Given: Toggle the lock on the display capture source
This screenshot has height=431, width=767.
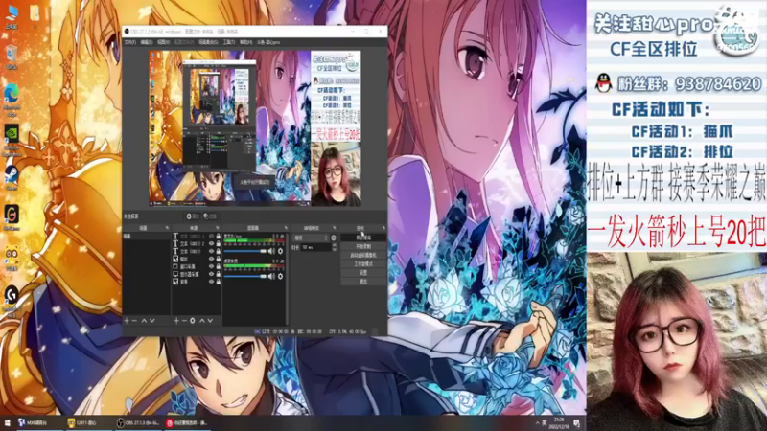Looking at the screenshot, I should pyautogui.click(x=219, y=274).
